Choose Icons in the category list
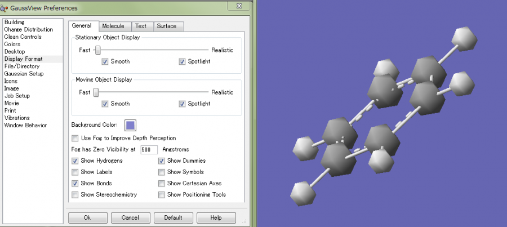This screenshot has height=227, width=507. pos(11,81)
